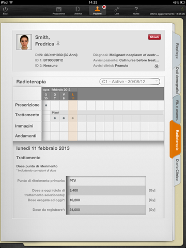Viewport: 186px width, 248px height.
Task: Select the Pazienti toolbar icon
Action: click(x=97, y=9)
